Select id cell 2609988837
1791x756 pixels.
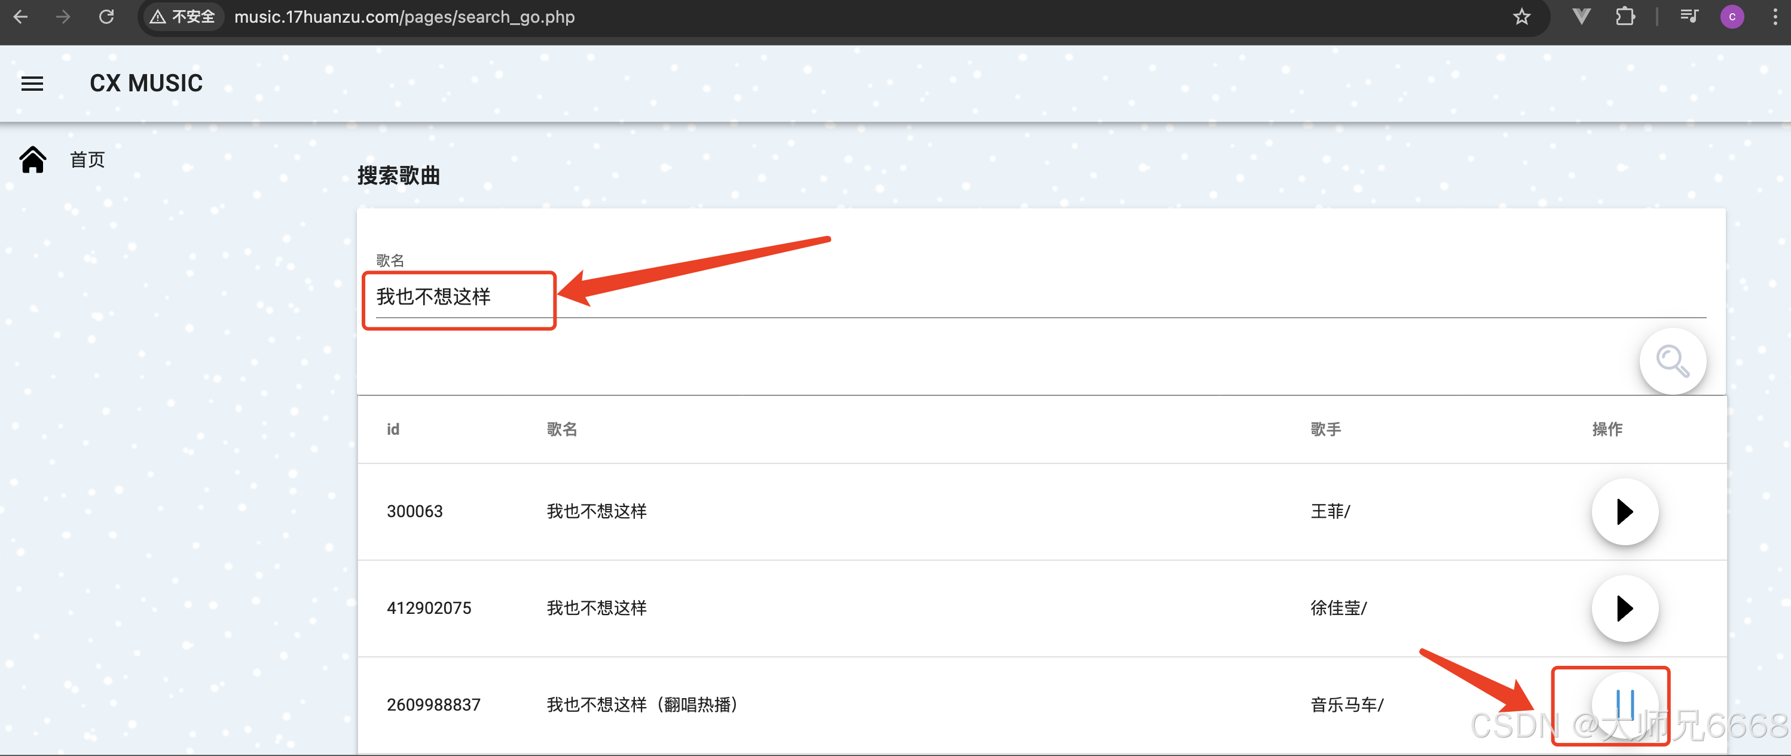point(433,705)
